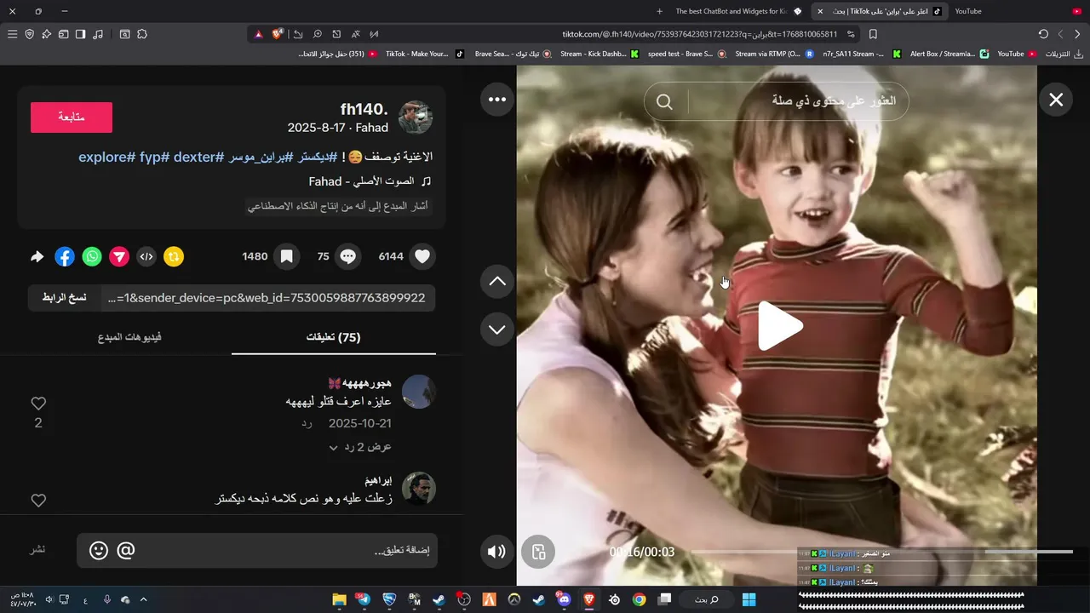Open the #explore hashtag

pyautogui.click(x=107, y=157)
